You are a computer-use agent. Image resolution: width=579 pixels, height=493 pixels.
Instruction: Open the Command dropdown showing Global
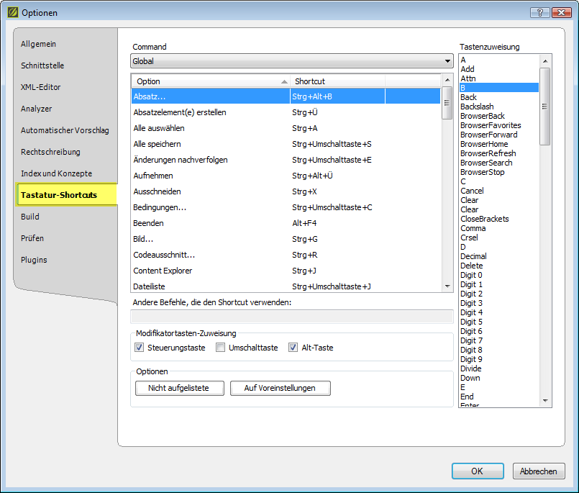[x=291, y=61]
